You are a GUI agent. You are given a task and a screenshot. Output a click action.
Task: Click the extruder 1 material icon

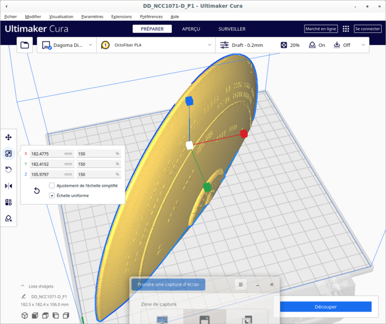click(x=105, y=45)
